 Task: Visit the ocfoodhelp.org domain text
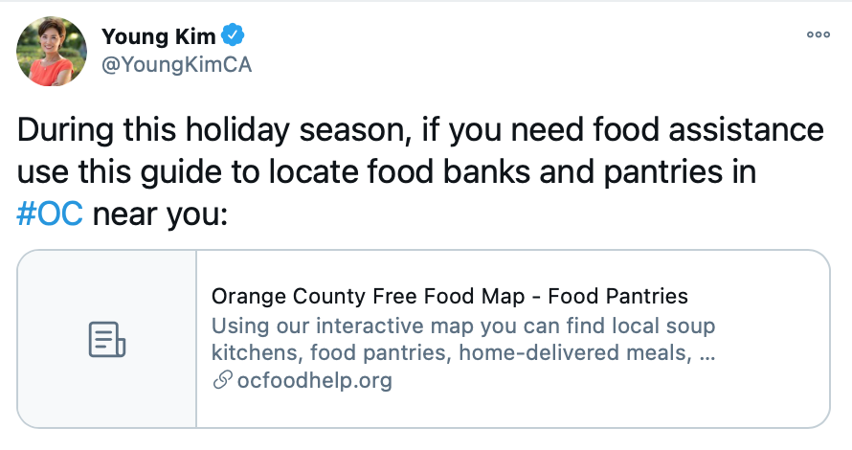315,380
